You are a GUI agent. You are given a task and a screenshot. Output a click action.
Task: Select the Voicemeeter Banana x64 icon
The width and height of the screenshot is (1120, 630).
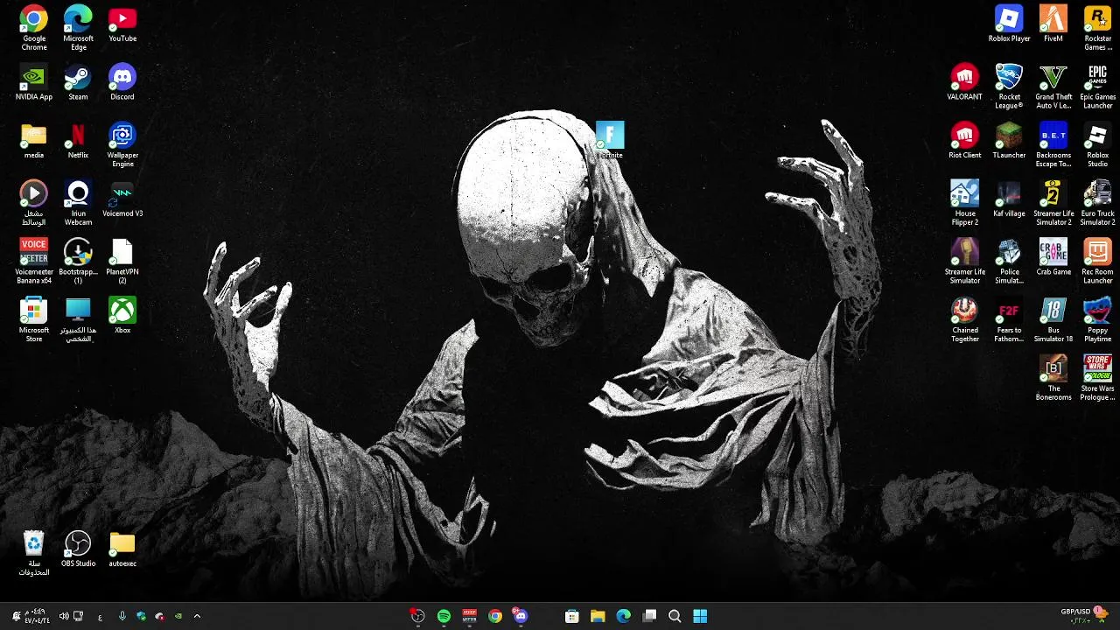click(x=34, y=261)
